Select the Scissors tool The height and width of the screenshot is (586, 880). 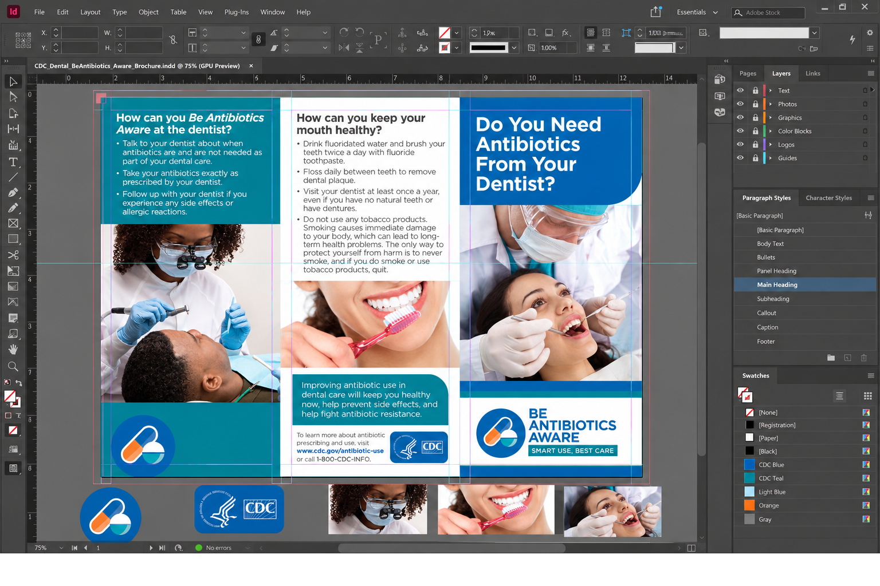tap(13, 255)
